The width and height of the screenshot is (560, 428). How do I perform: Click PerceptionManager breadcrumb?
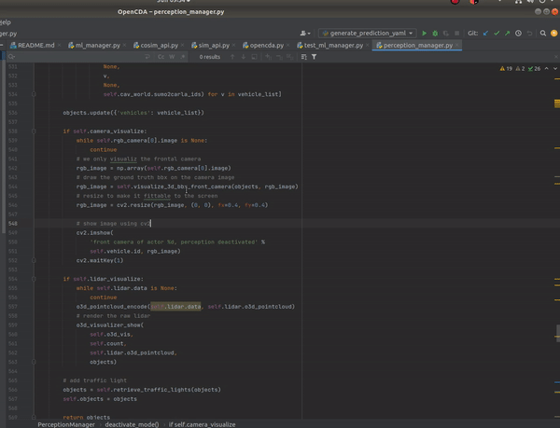point(66,423)
